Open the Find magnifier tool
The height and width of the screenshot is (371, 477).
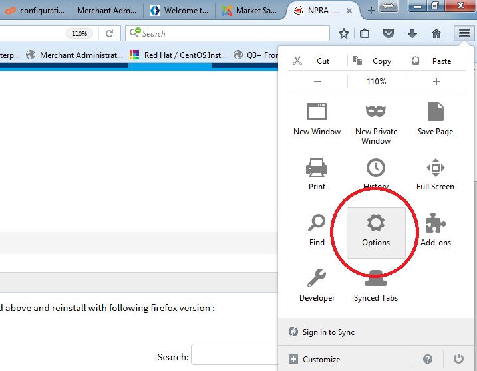[x=317, y=223]
